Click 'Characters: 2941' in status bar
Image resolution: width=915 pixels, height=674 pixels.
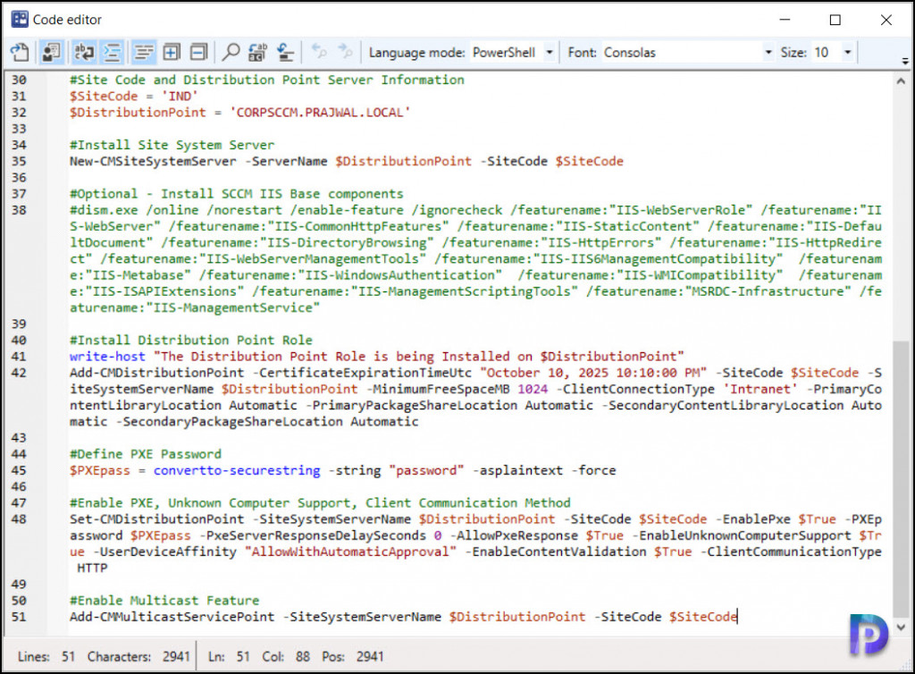click(x=139, y=657)
